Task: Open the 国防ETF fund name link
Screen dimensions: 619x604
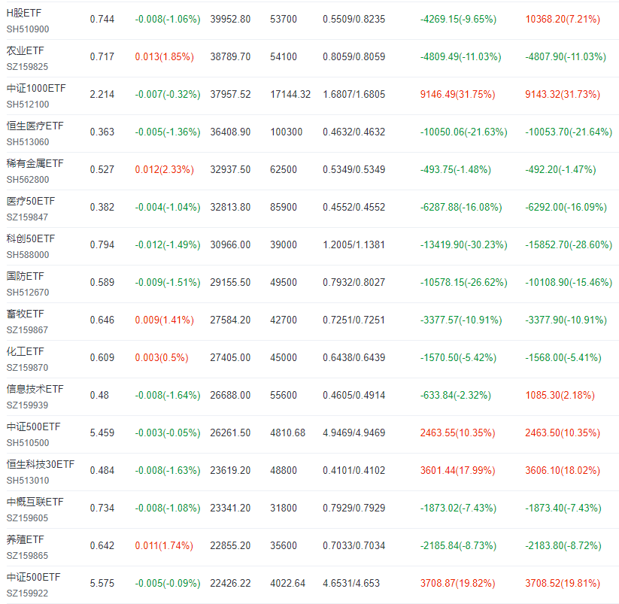Action: pos(26,276)
